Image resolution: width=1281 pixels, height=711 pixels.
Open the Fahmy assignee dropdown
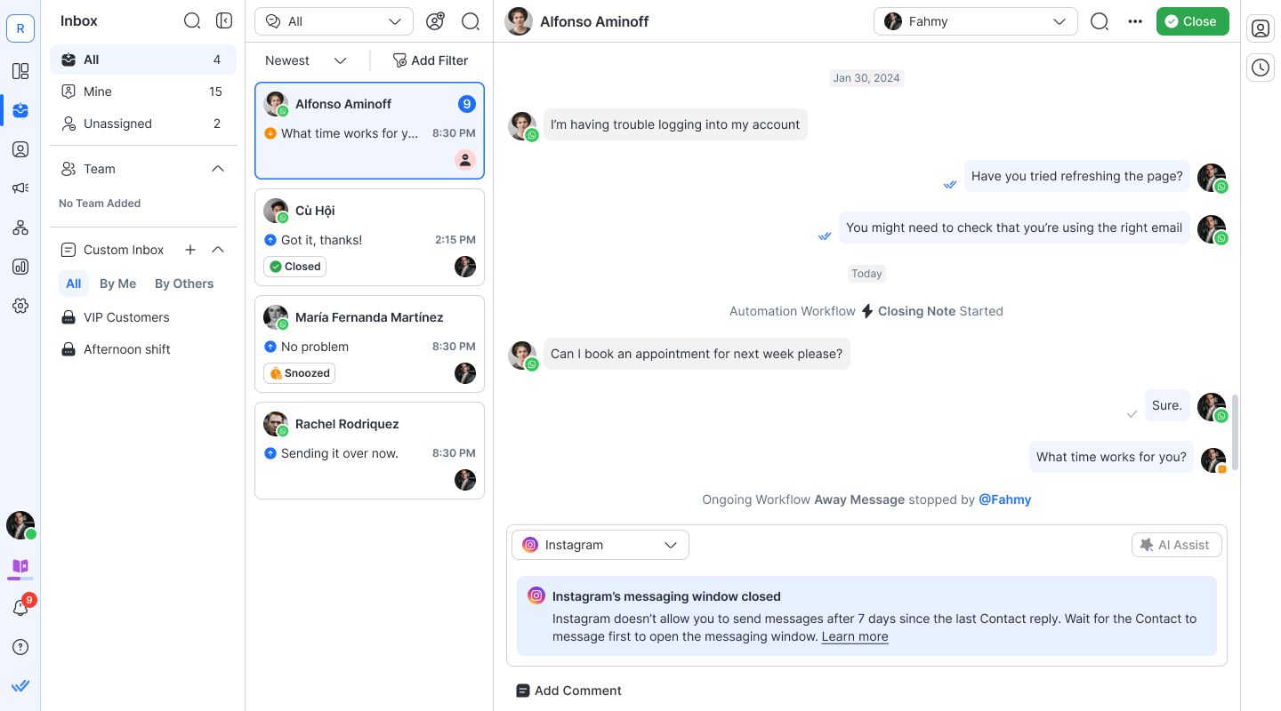975,21
